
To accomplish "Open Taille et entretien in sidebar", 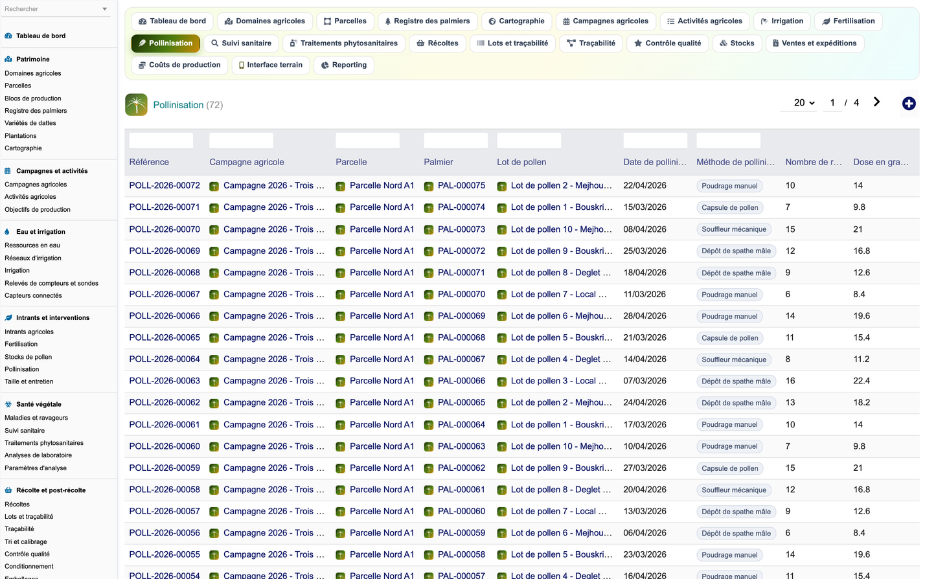I will click(x=29, y=382).
